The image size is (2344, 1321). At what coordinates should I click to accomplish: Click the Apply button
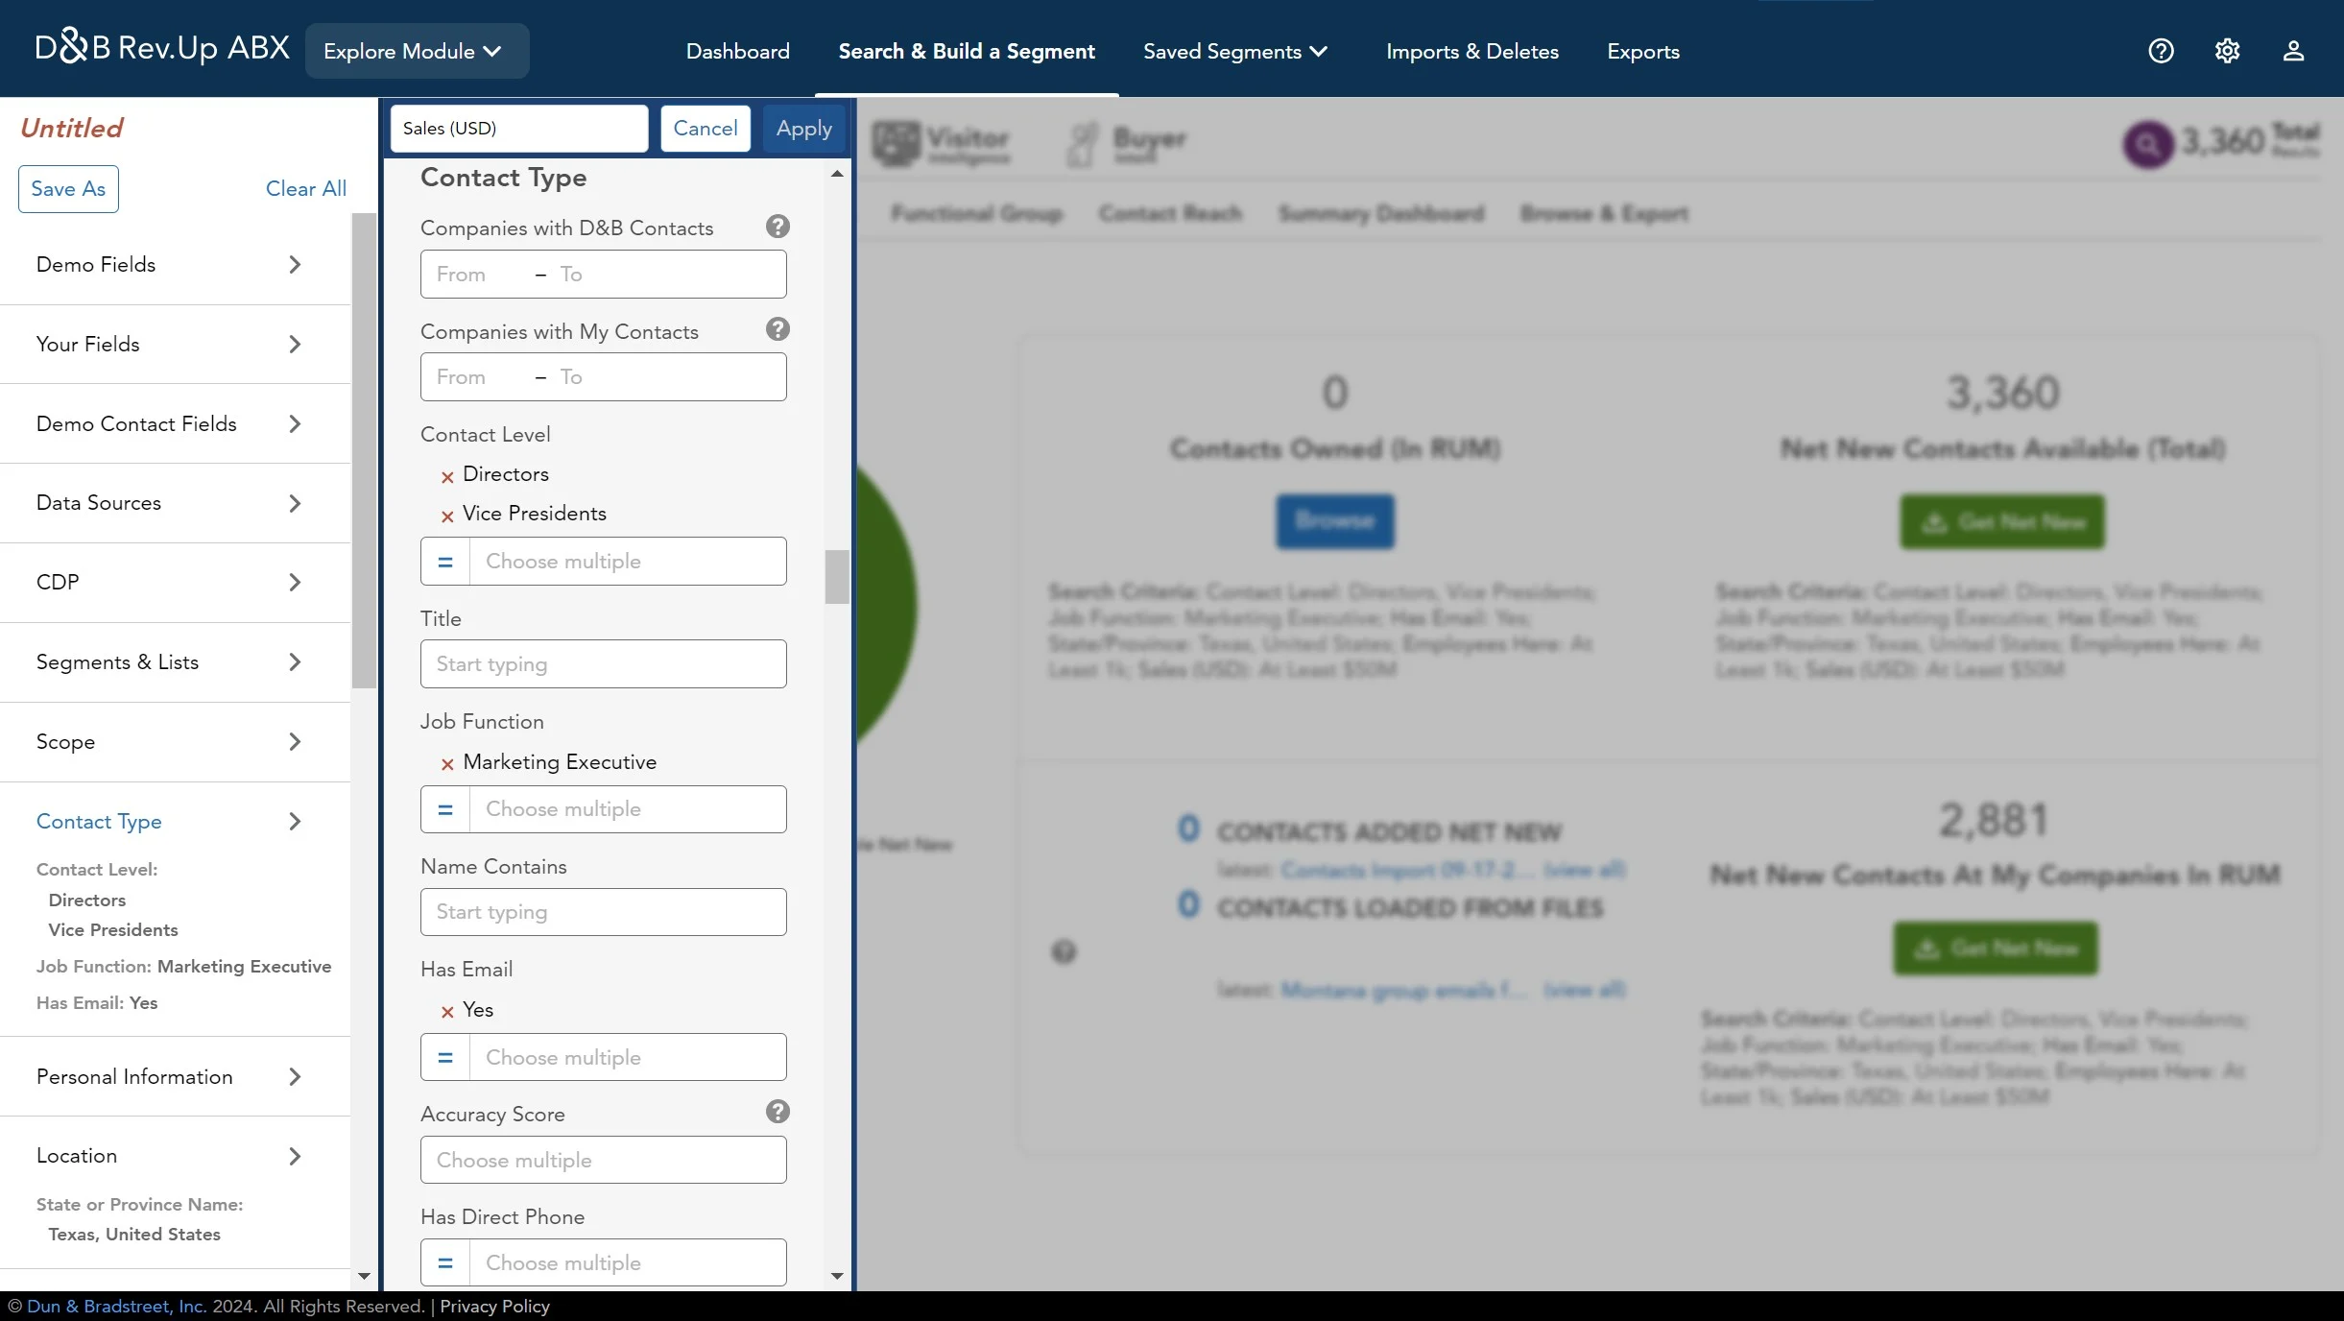pyautogui.click(x=804, y=129)
